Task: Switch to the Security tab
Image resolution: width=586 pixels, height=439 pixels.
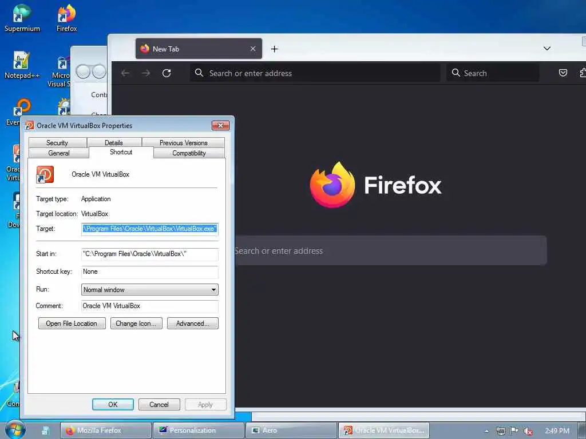Action: click(57, 142)
